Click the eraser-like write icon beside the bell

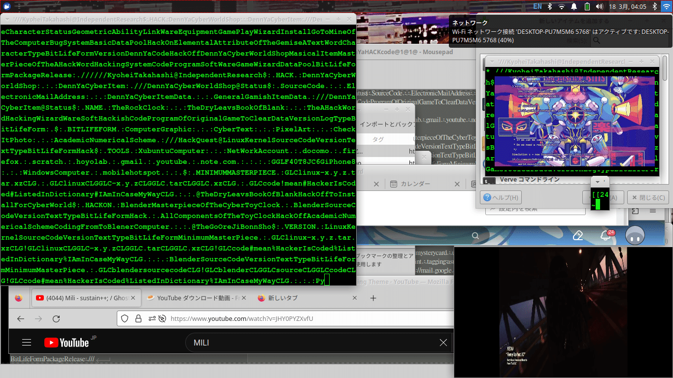578,236
